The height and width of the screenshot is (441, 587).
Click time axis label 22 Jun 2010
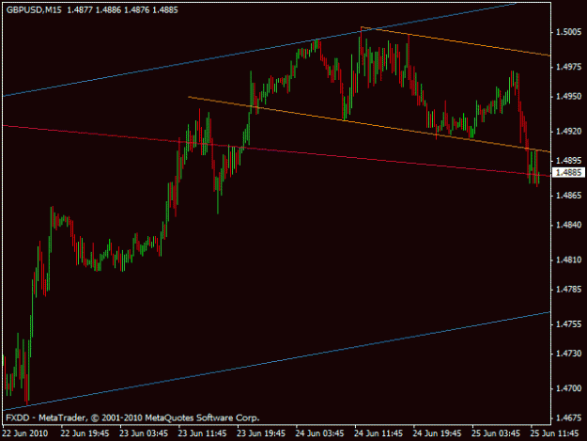25,433
